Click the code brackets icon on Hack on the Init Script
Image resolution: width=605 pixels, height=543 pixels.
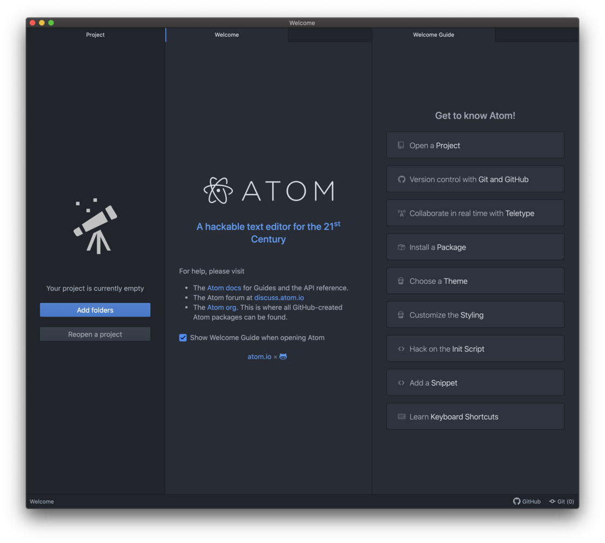pyautogui.click(x=400, y=348)
